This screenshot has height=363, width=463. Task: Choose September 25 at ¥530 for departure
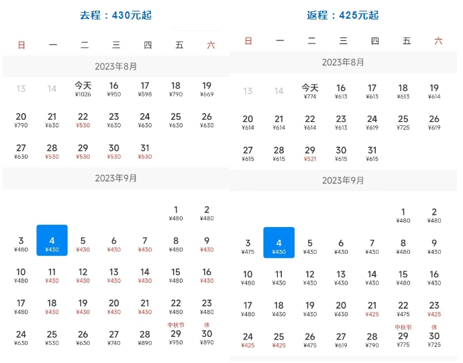click(x=52, y=337)
